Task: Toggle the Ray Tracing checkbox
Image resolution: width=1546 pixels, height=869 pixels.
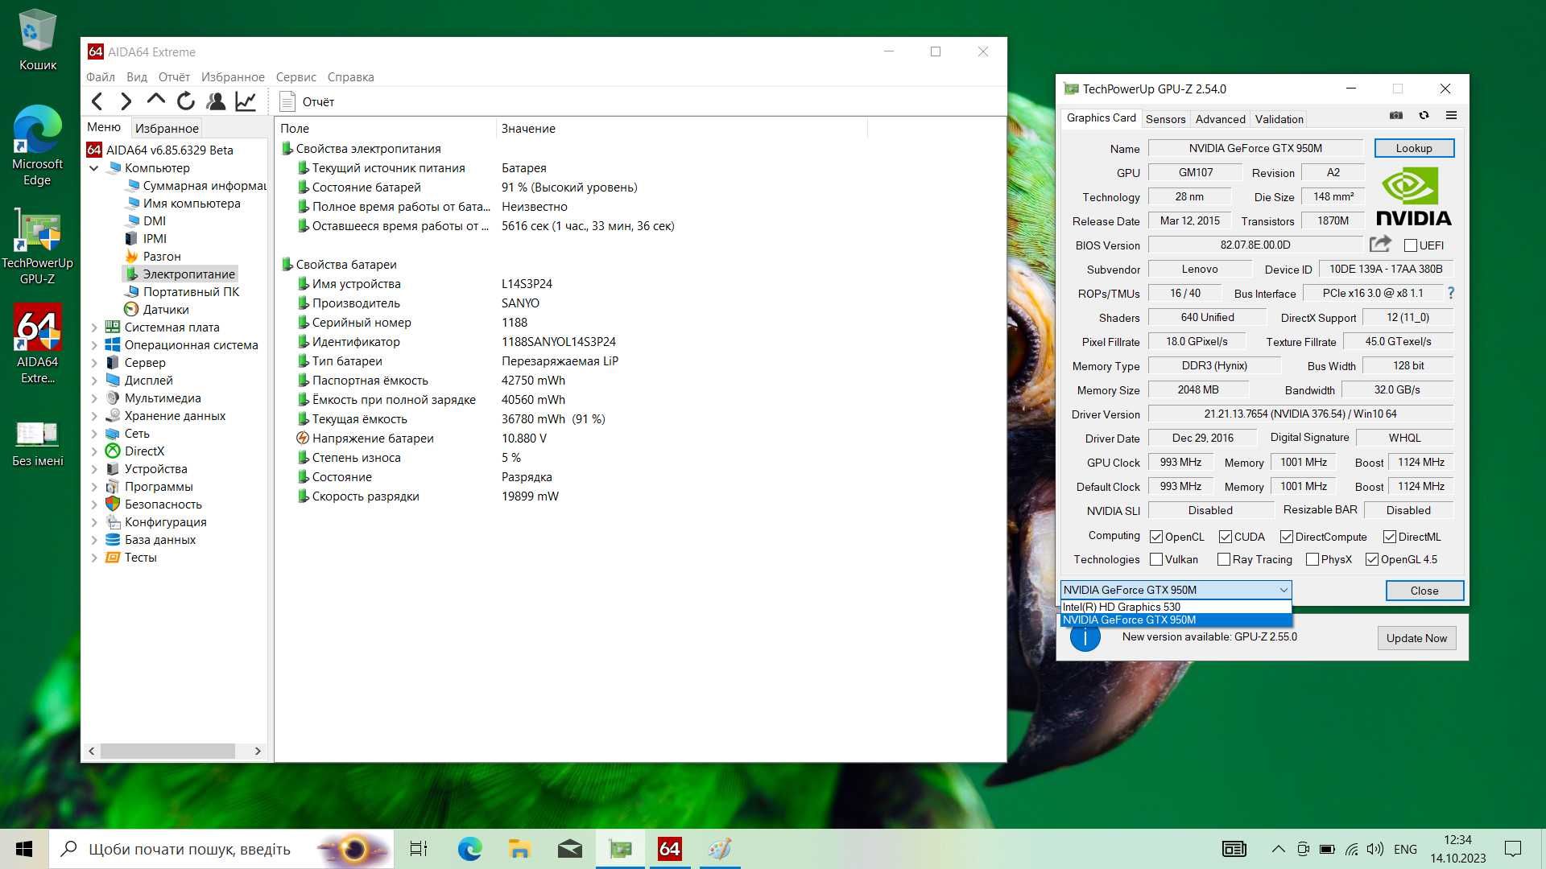Action: [x=1224, y=559]
